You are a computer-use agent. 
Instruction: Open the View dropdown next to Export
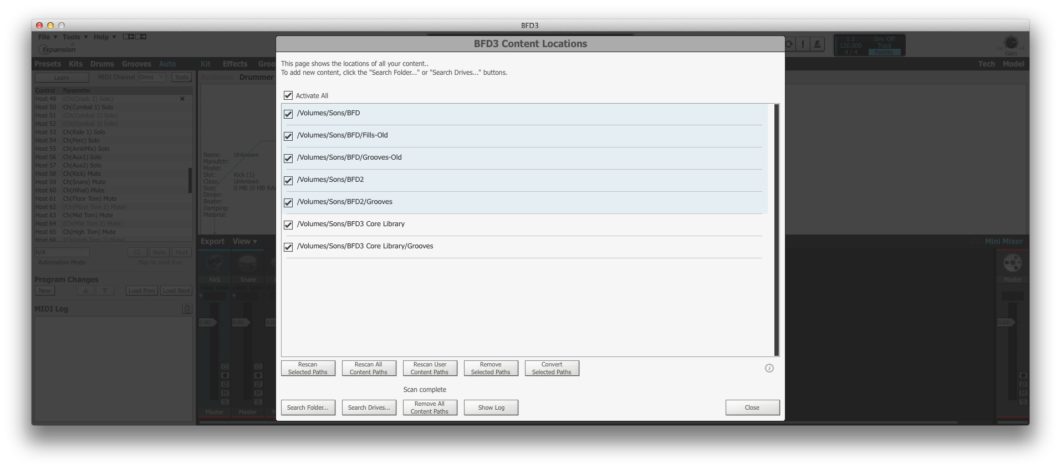(x=244, y=241)
